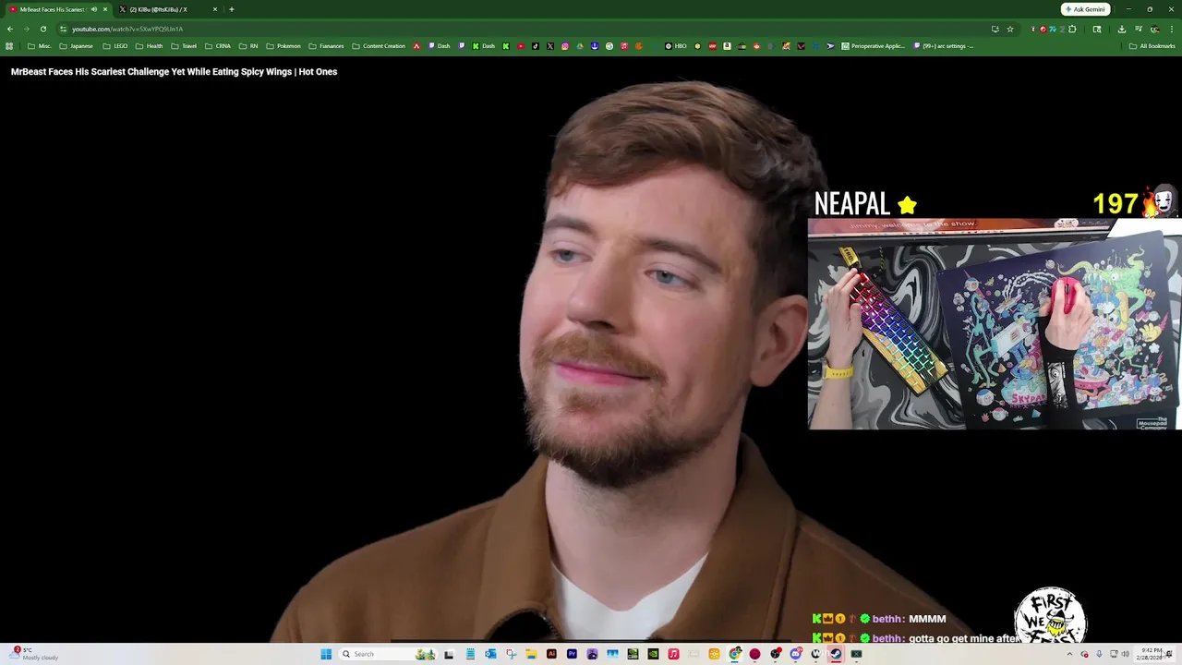Open the Japanese bookmarks folder
This screenshot has height=665, width=1182.
(x=77, y=46)
